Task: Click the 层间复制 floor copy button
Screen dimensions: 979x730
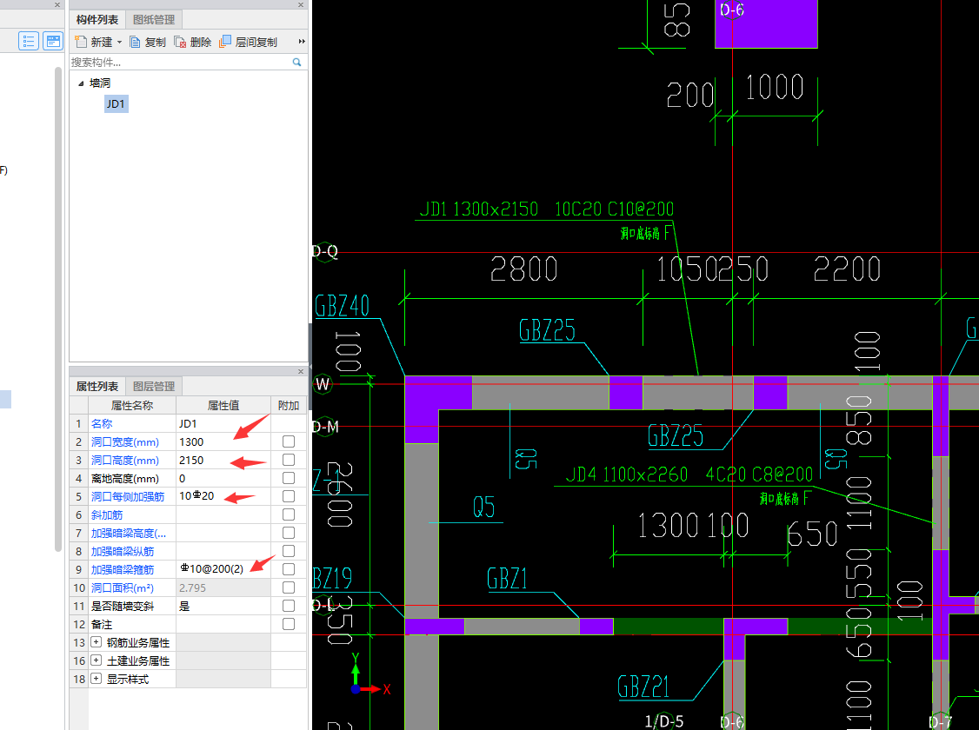Action: 249,42
